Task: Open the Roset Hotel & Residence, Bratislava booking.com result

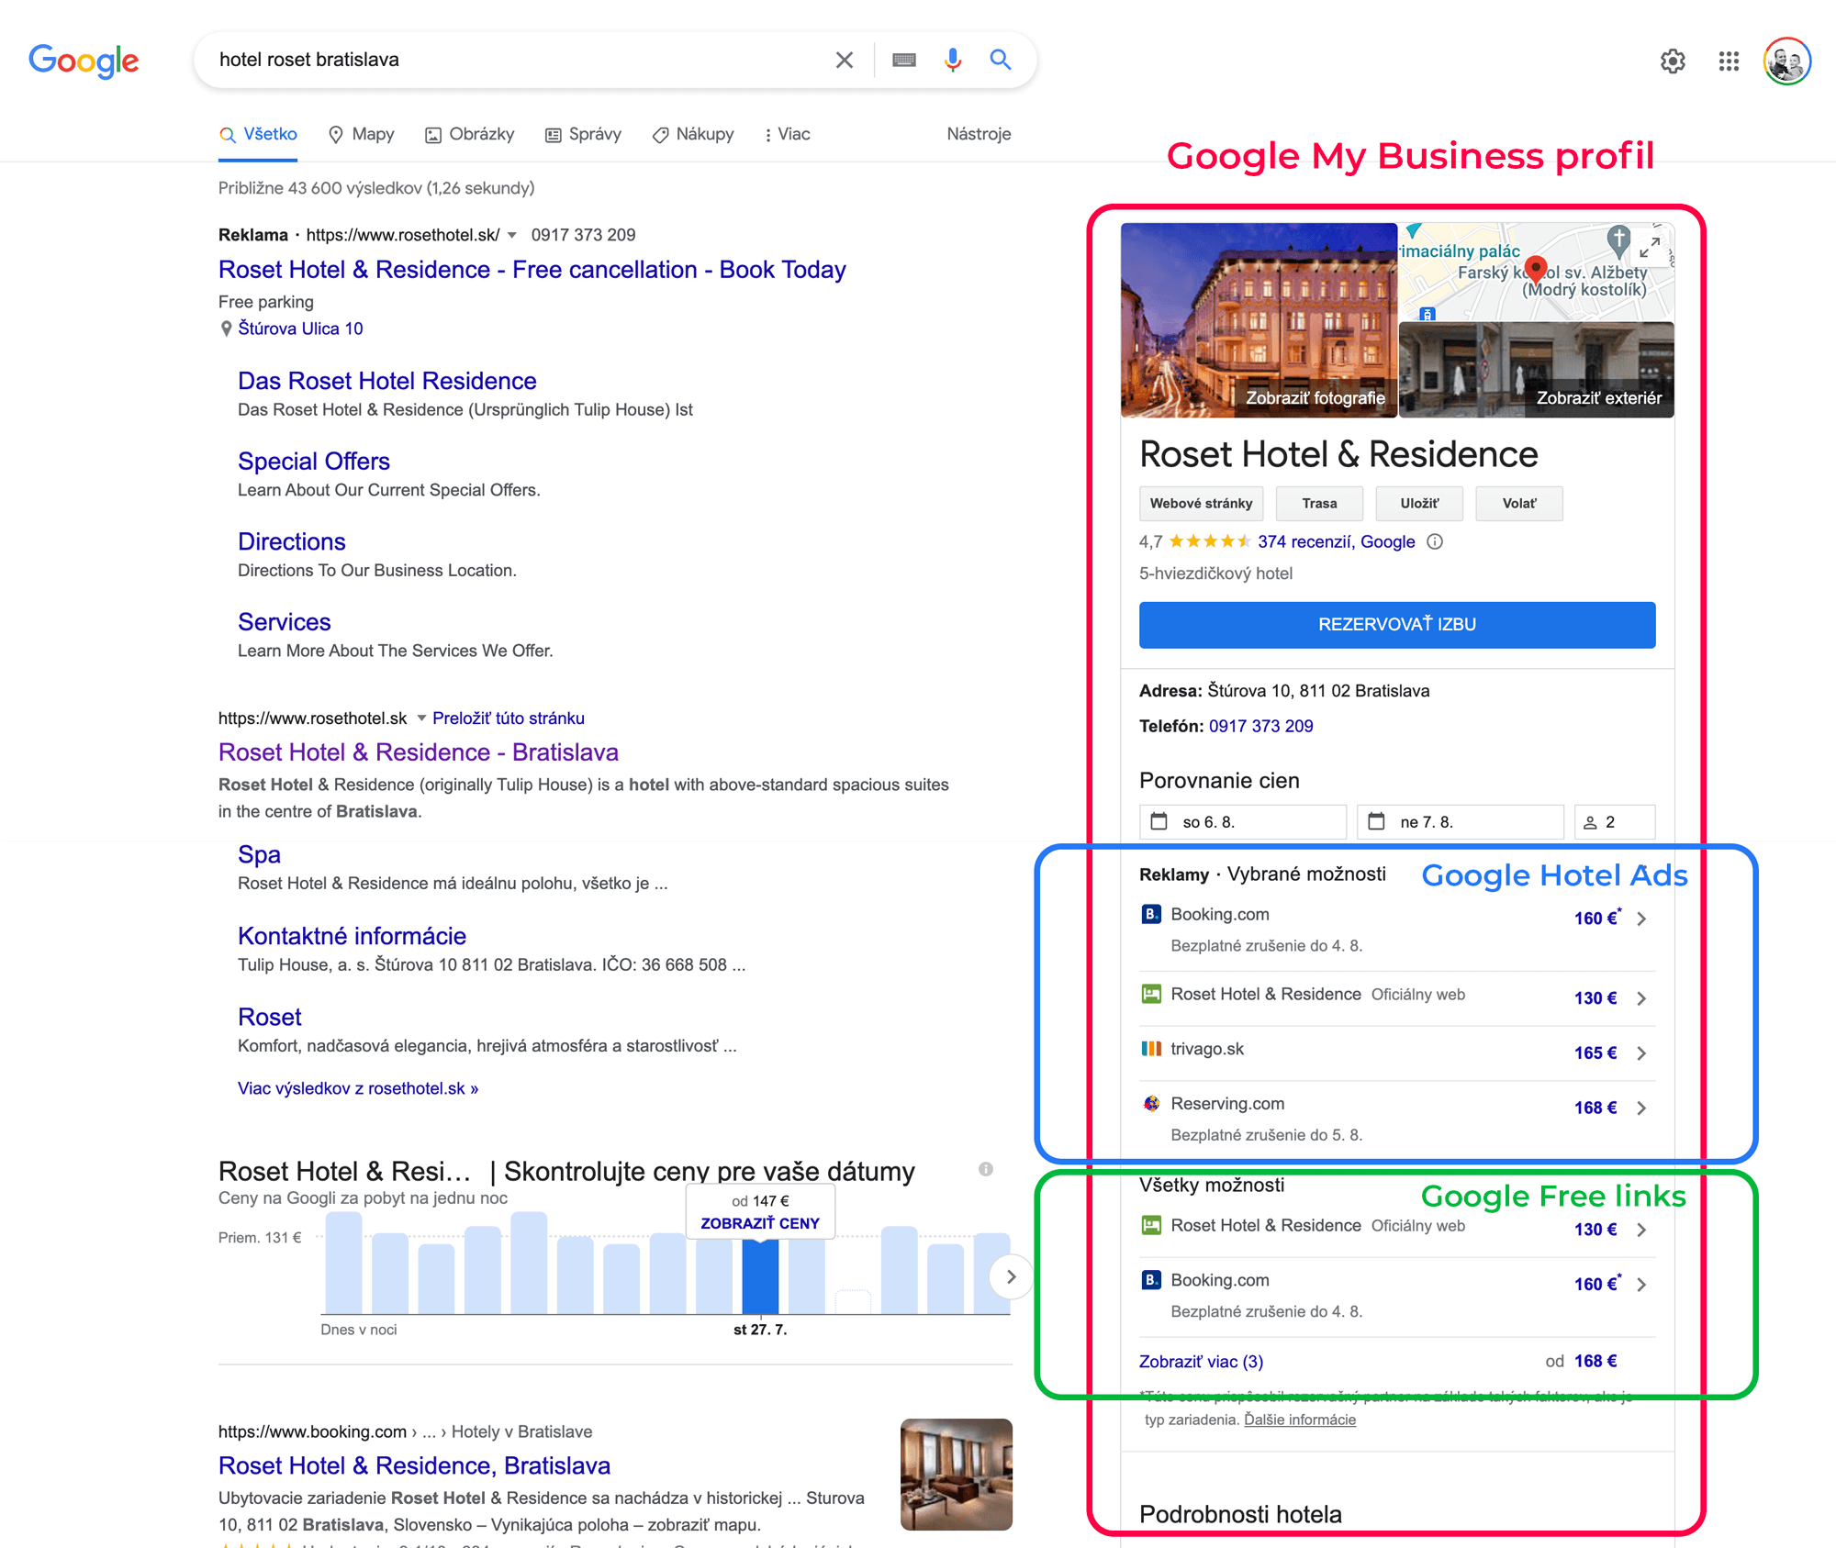Action: pyautogui.click(x=414, y=1466)
